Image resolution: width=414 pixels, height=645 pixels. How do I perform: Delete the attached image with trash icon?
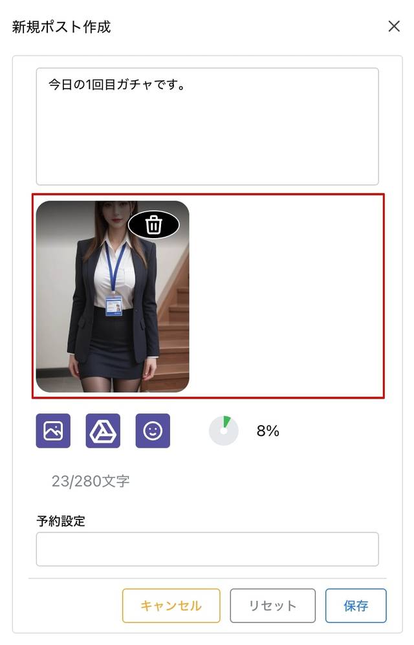pos(154,224)
